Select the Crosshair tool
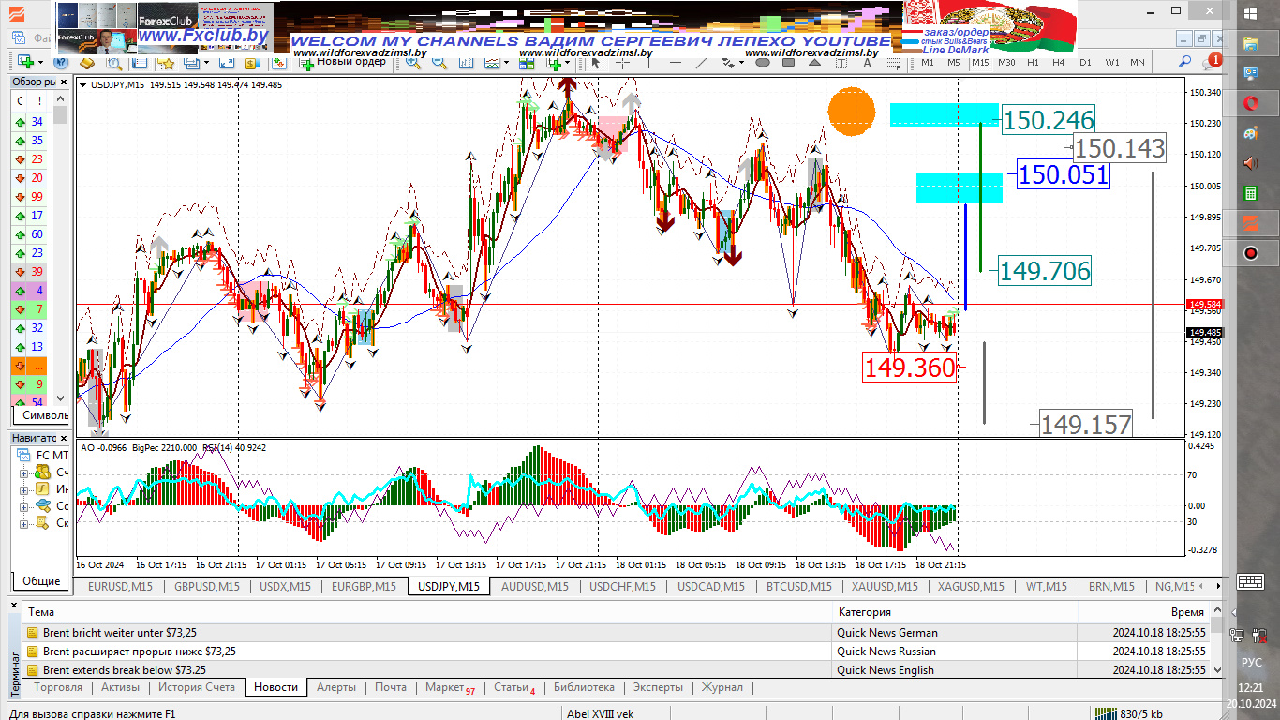This screenshot has width=1280, height=720. [622, 63]
